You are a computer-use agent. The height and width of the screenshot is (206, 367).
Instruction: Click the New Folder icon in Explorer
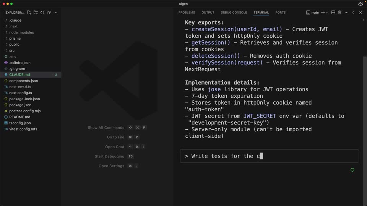click(x=36, y=13)
